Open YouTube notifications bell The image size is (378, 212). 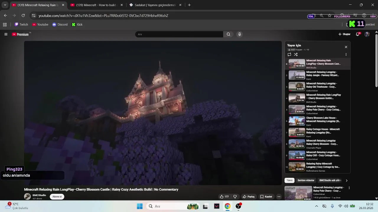(x=358, y=34)
